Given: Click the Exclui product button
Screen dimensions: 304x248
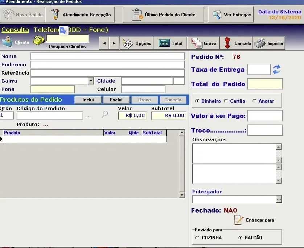Looking at the screenshot, I should (x=116, y=100).
